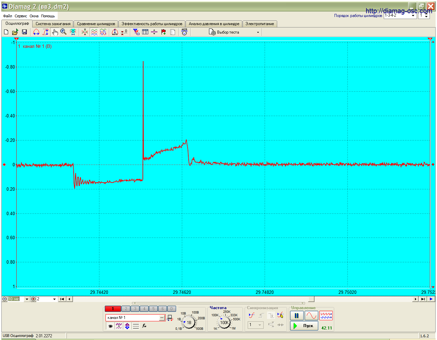The image size is (437, 340).
Task: Click the Частота knob showing 100K
Action: click(x=224, y=322)
